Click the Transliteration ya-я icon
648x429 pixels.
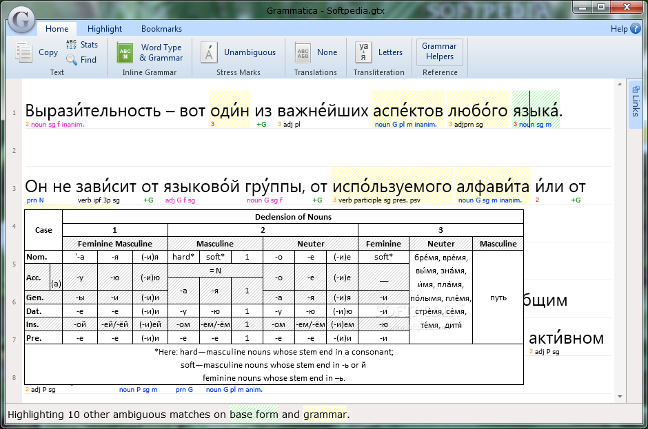363,52
